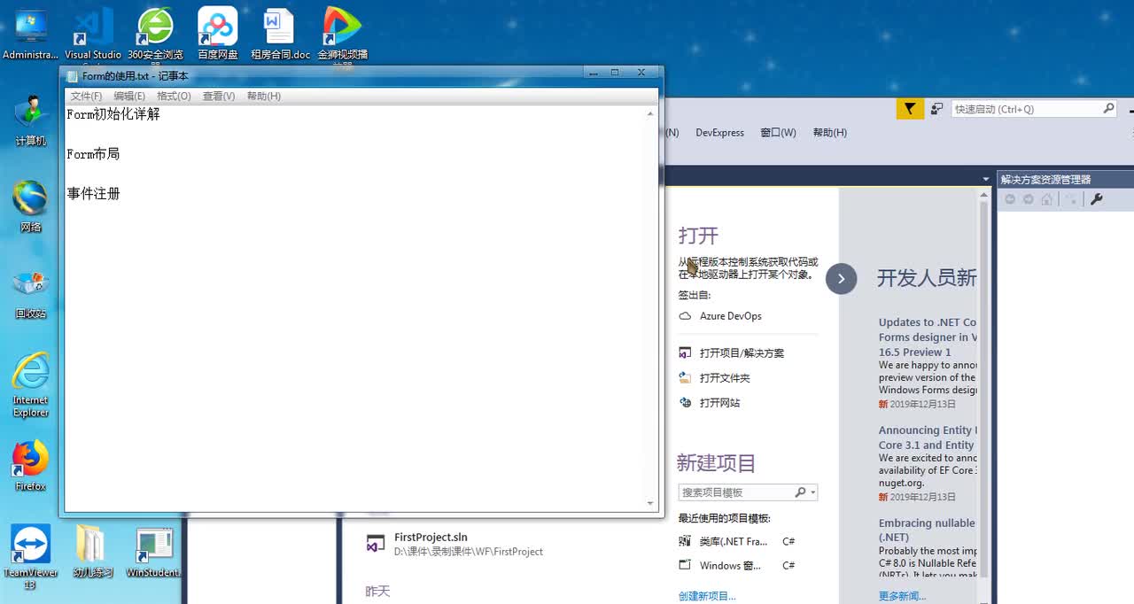The height and width of the screenshot is (604, 1134).
Task: Click the open folder icon in Start Page
Action: (x=685, y=377)
